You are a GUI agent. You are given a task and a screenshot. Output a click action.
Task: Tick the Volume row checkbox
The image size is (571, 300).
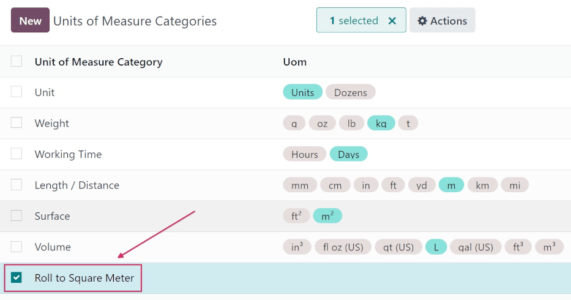(x=17, y=247)
